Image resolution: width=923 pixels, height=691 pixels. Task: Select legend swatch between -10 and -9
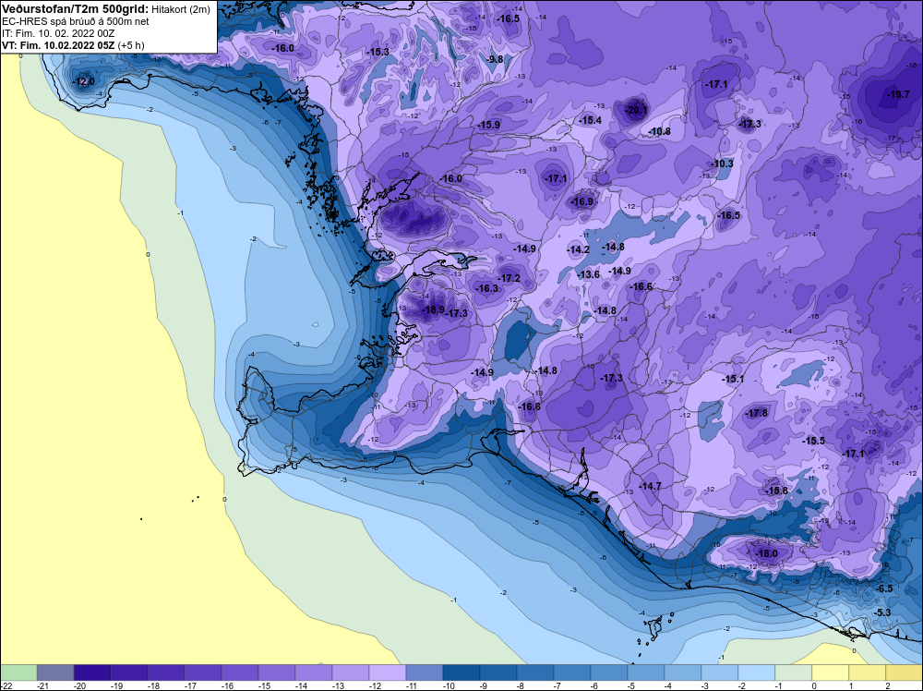coord(461,673)
